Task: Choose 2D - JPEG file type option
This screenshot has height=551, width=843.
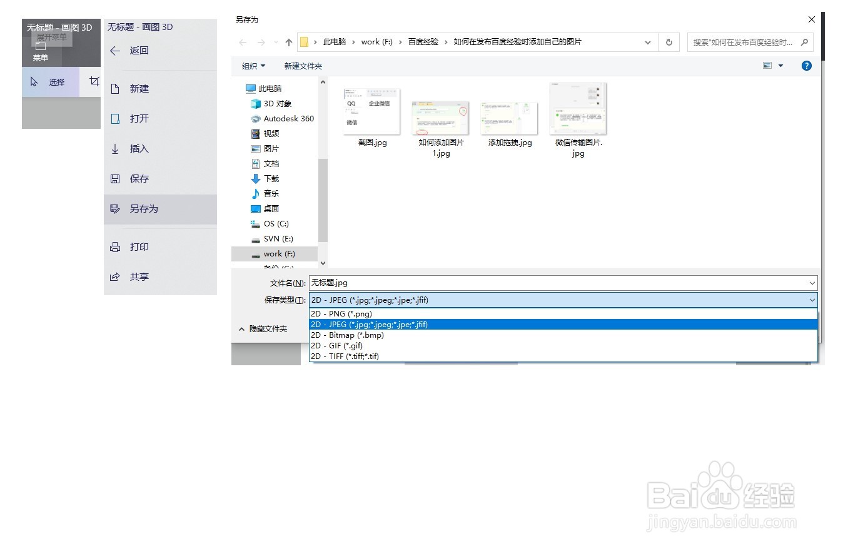Action: [563, 325]
